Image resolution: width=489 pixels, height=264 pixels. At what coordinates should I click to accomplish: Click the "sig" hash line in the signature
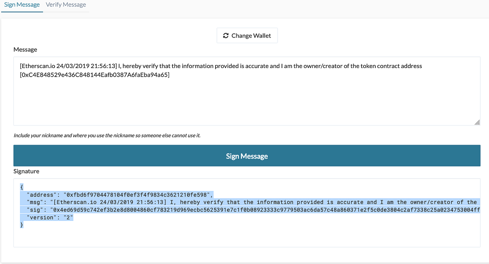point(252,210)
